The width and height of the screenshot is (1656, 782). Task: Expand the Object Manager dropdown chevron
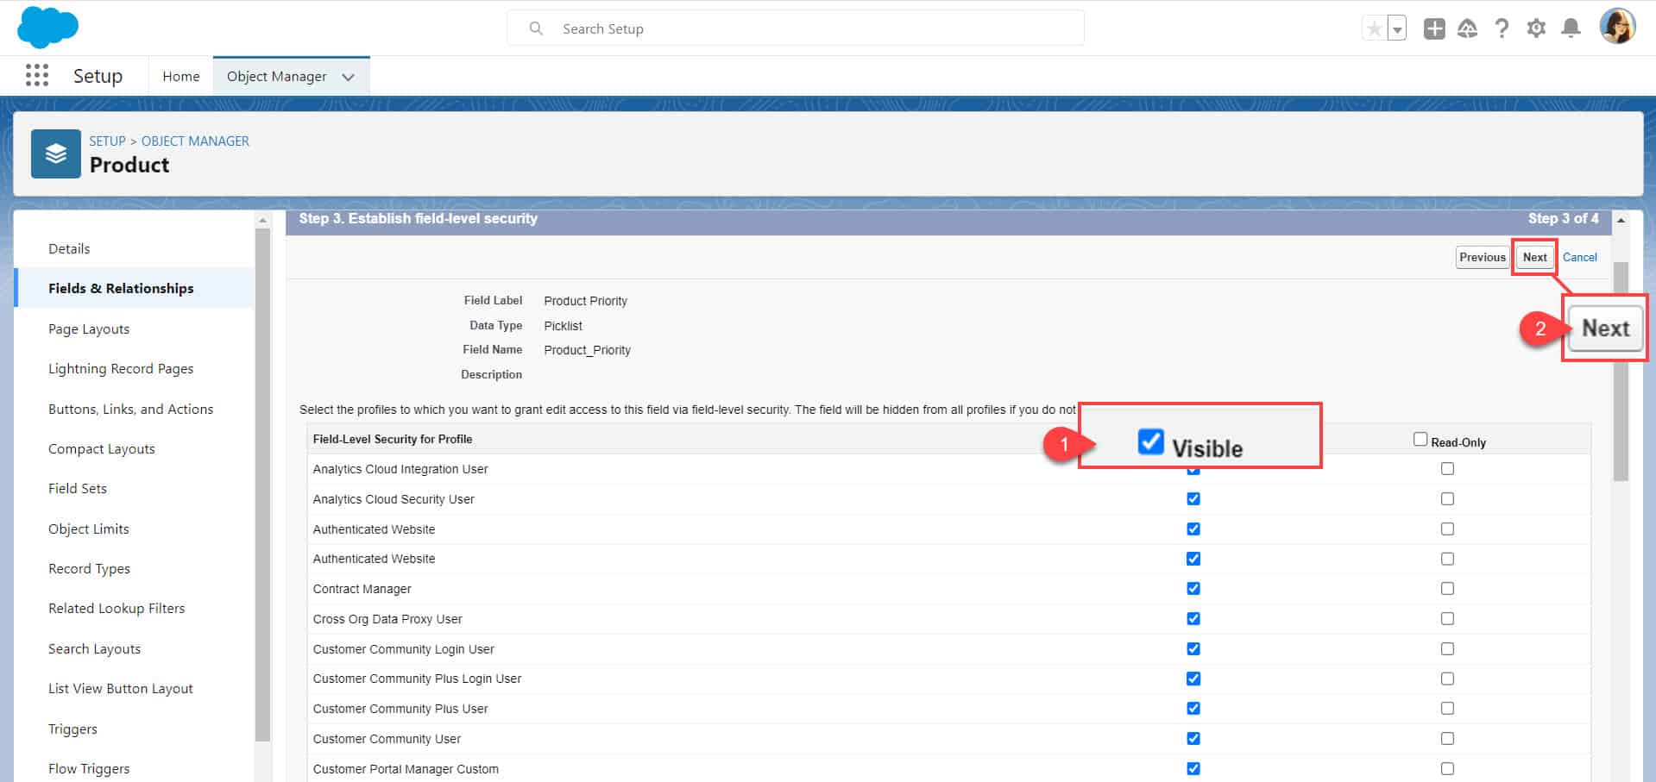click(349, 76)
